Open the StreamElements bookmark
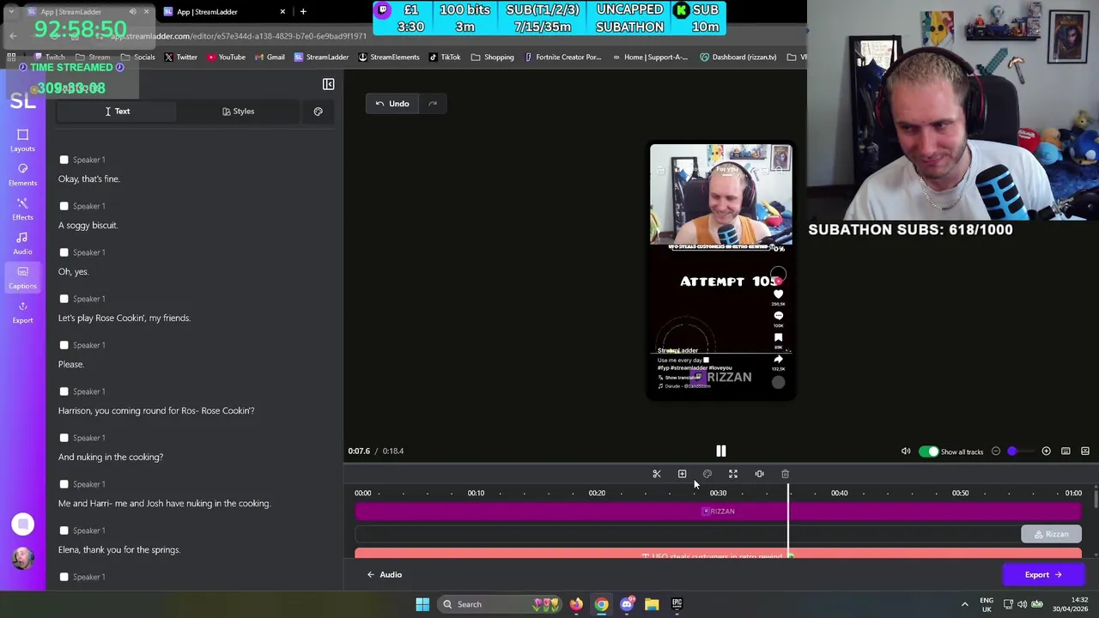 389,58
